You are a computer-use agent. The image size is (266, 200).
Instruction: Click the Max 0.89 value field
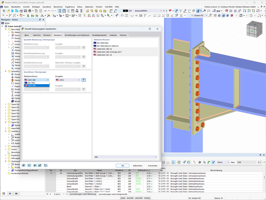[x=246, y=162]
